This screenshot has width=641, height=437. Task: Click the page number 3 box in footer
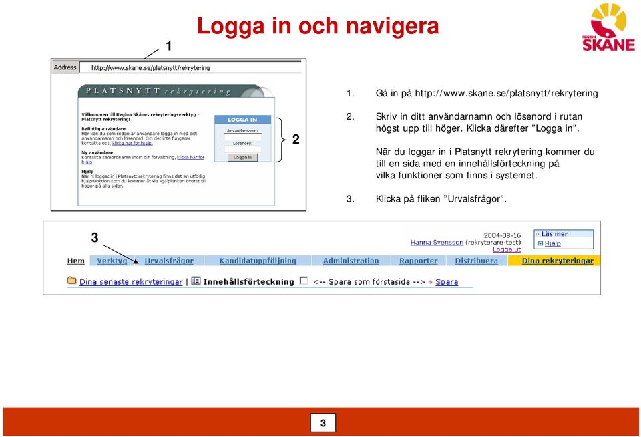click(323, 423)
